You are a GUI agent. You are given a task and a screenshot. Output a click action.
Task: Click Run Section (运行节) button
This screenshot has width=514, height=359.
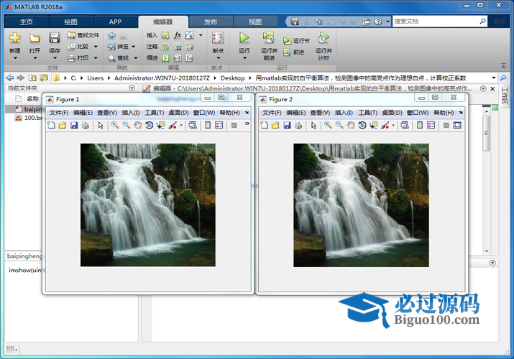(x=296, y=41)
